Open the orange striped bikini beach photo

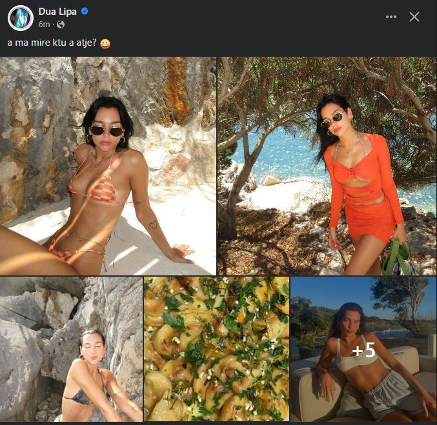(108, 166)
